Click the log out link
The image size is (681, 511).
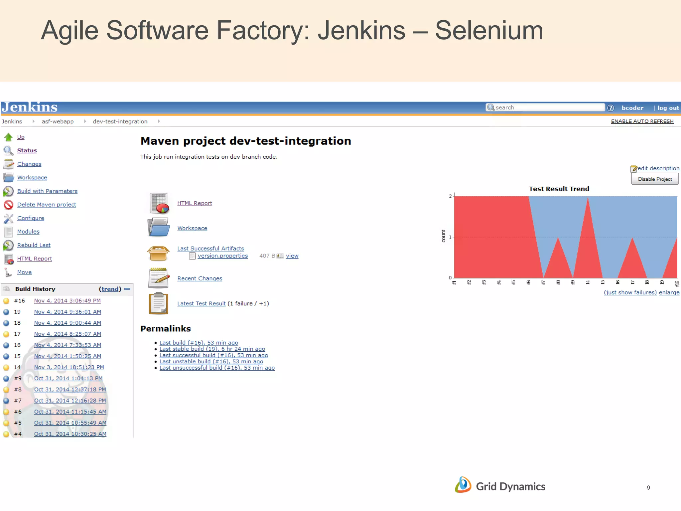tap(668, 108)
